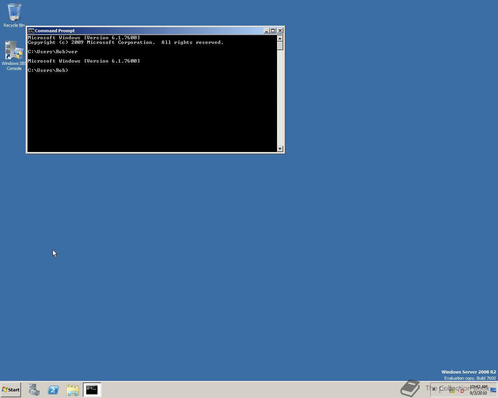Image resolution: width=498 pixels, height=398 pixels.
Task: Click the console scrollbar up arrow
Action: (x=280, y=38)
